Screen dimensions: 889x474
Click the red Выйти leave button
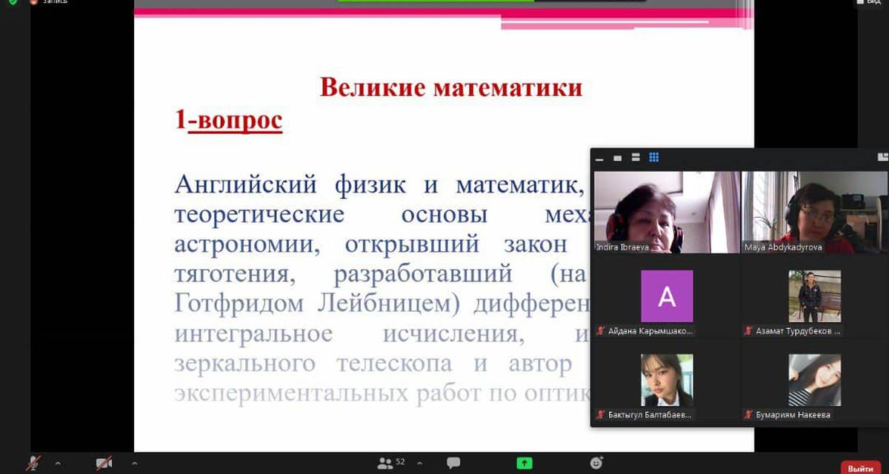[x=860, y=468]
